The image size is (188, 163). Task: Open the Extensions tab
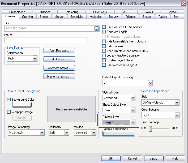point(100,12)
